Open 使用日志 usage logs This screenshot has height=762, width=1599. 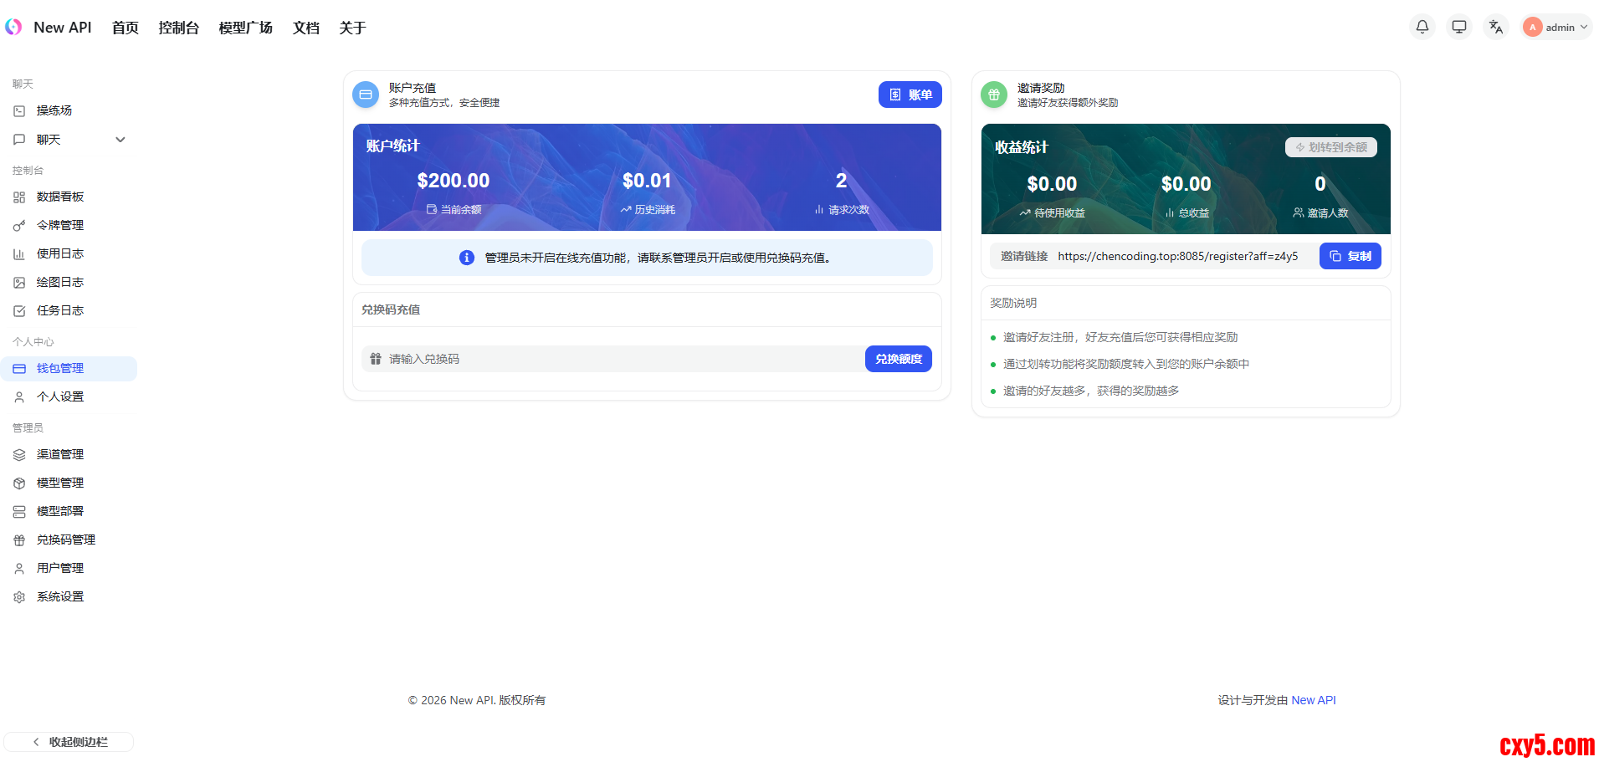click(60, 253)
